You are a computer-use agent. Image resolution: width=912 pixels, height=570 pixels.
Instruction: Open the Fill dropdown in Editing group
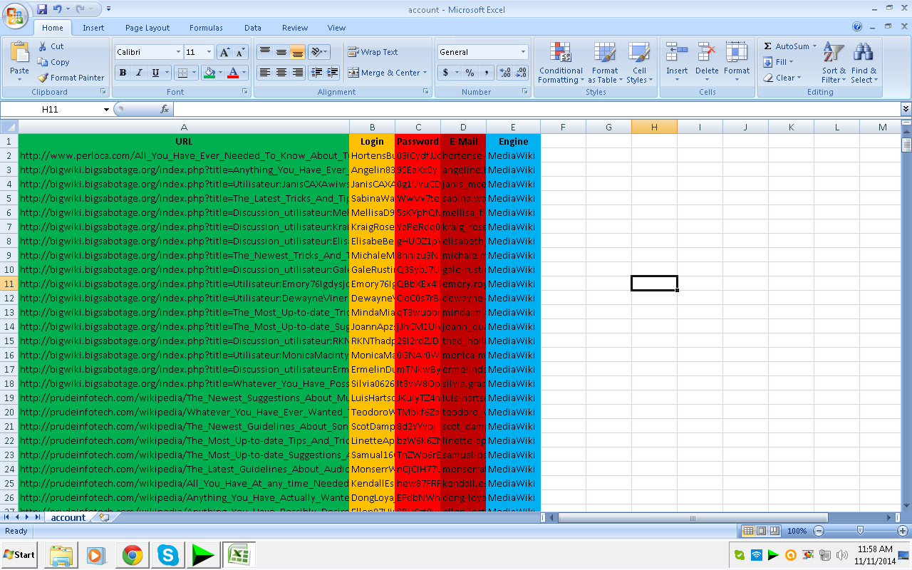[778, 62]
